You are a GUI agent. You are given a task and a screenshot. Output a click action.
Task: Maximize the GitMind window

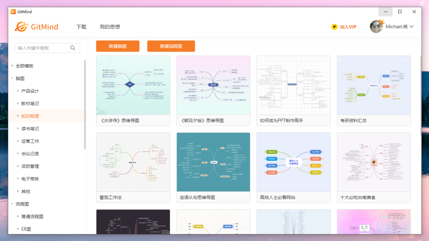click(400, 12)
